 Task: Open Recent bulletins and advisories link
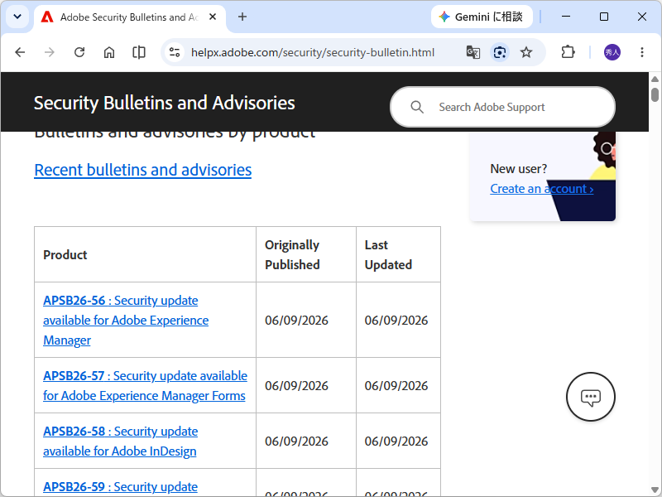click(x=142, y=170)
